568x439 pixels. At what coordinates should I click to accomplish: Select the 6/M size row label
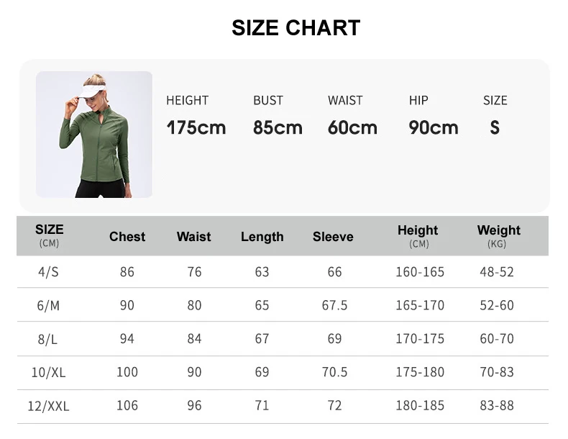pyautogui.click(x=49, y=305)
